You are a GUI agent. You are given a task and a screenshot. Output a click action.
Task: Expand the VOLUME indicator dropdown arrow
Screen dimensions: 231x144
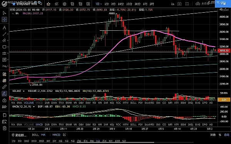23,91
